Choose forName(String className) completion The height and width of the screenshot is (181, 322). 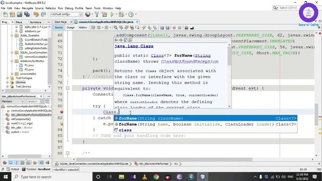coord(205,118)
